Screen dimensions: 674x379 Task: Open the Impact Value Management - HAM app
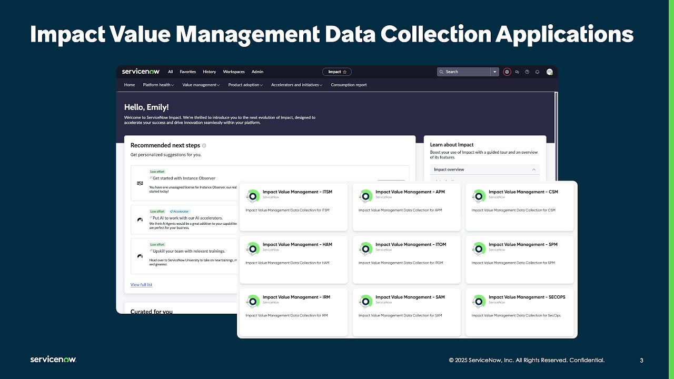pyautogui.click(x=293, y=259)
